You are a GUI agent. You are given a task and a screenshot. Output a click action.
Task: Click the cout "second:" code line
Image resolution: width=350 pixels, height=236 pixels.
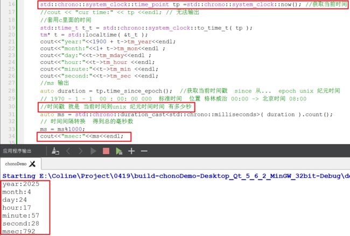pyautogui.click(x=99, y=76)
